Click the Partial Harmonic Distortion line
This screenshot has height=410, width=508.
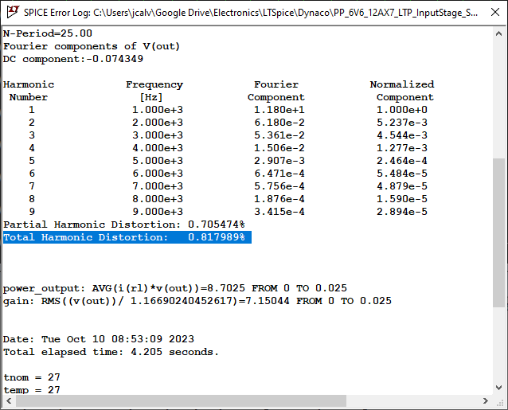(124, 225)
